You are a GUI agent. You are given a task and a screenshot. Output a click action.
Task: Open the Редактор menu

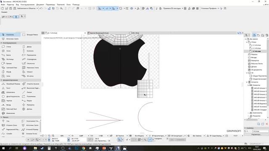click(x=10, y=5)
